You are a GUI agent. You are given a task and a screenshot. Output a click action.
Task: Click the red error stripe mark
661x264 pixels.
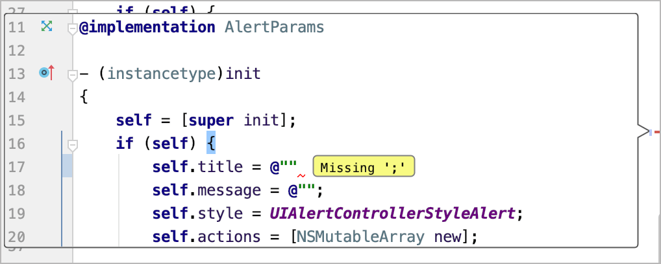(x=657, y=133)
